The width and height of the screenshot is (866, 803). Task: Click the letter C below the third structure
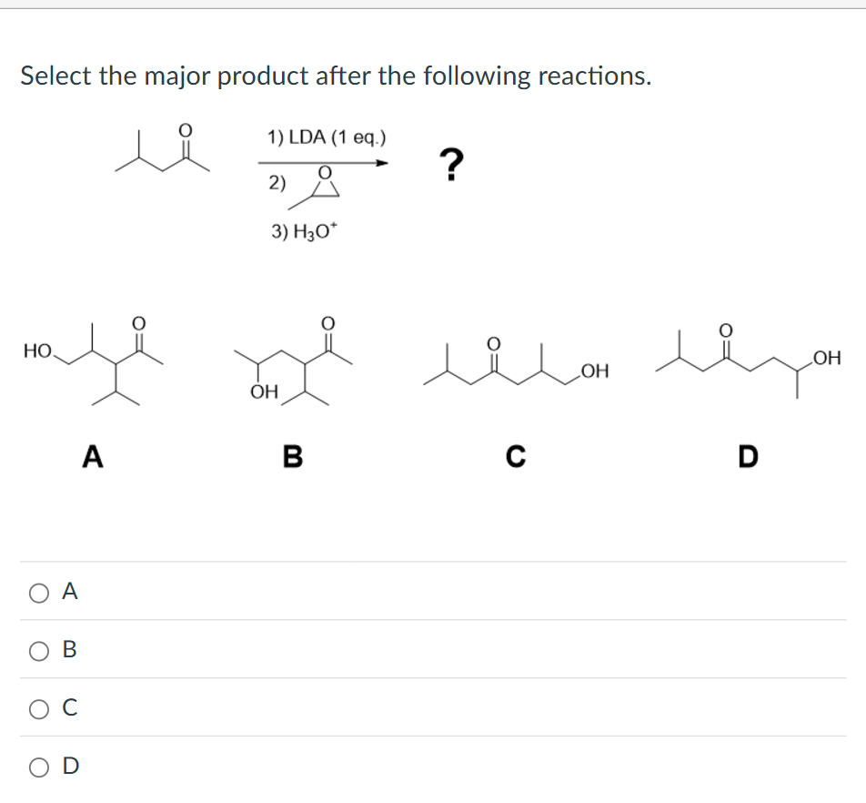515,457
